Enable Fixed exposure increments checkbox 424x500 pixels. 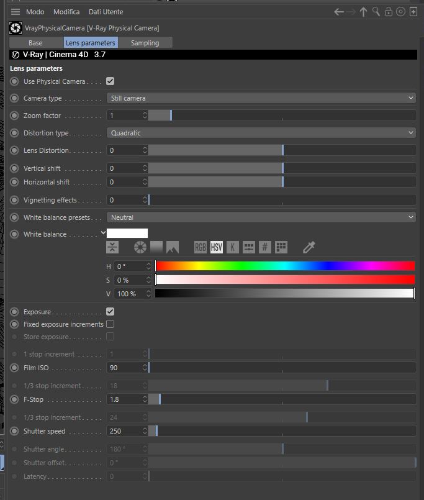111,324
